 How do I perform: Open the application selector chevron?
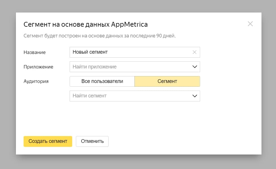pos(195,67)
